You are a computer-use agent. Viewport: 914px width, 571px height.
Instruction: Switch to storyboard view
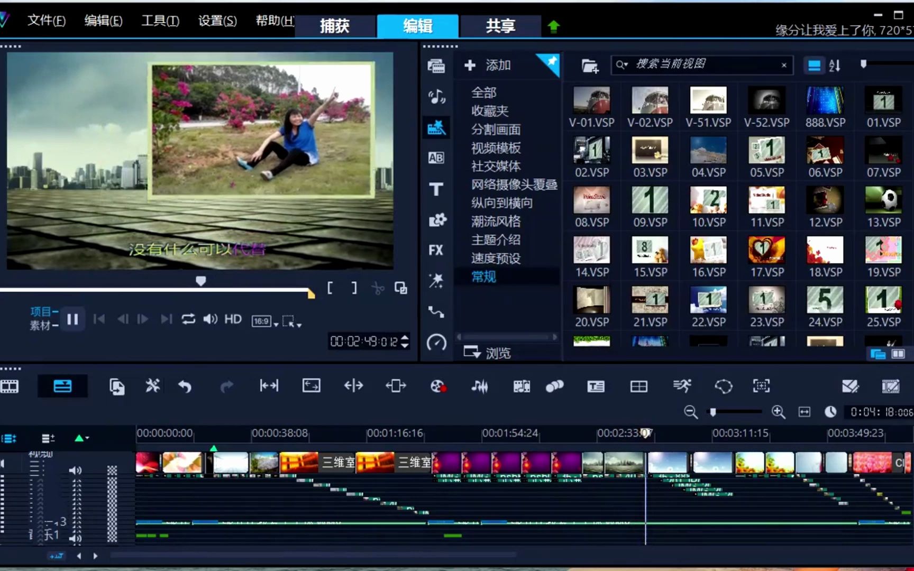pos(10,386)
